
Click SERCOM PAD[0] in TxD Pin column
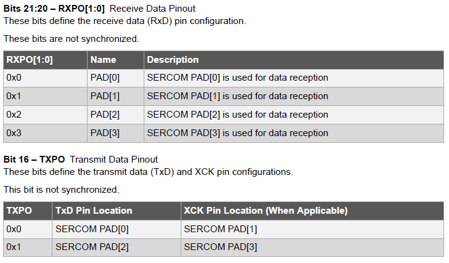[93, 229]
